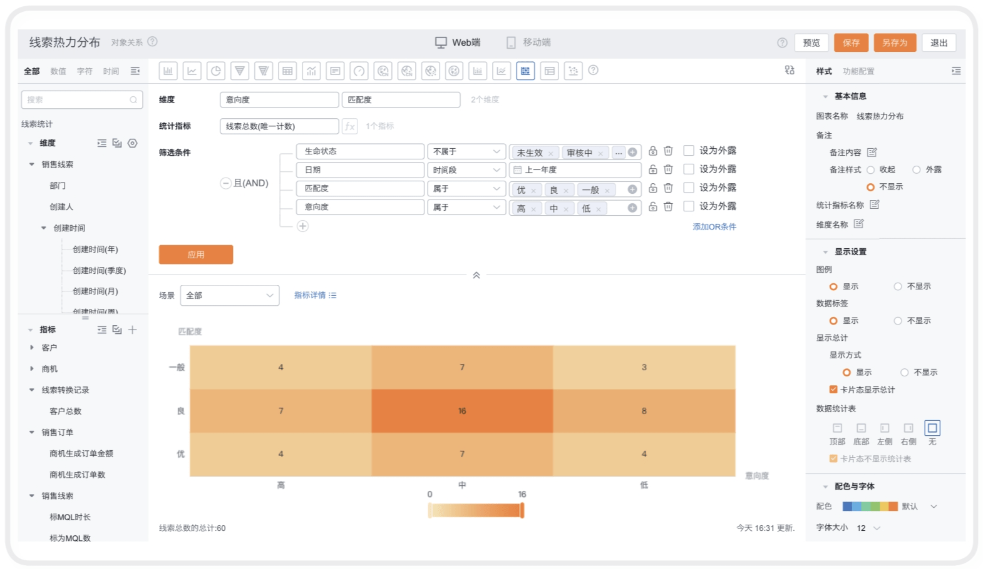This screenshot has height=569, width=983.
Task: Click help icon beside 对象关系
Action: 152,42
